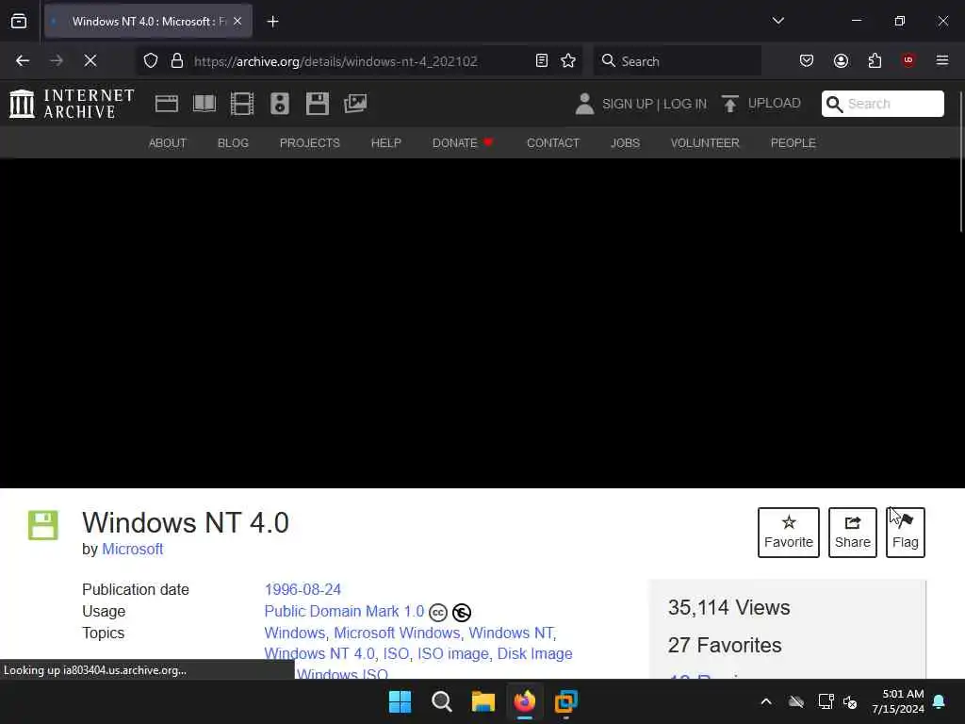Image resolution: width=965 pixels, height=724 pixels.
Task: Close the Windows NT 4.0 tab
Action: coord(237,21)
